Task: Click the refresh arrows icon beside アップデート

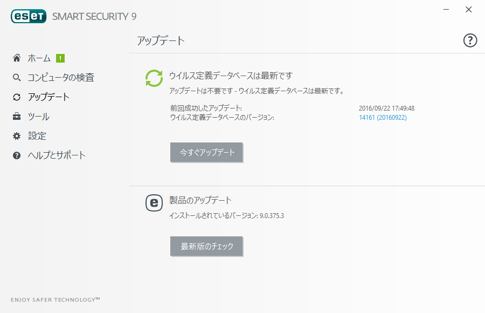Action: [17, 97]
